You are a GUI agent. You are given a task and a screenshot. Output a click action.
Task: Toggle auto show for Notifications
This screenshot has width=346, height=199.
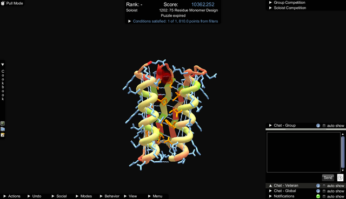(x=324, y=196)
